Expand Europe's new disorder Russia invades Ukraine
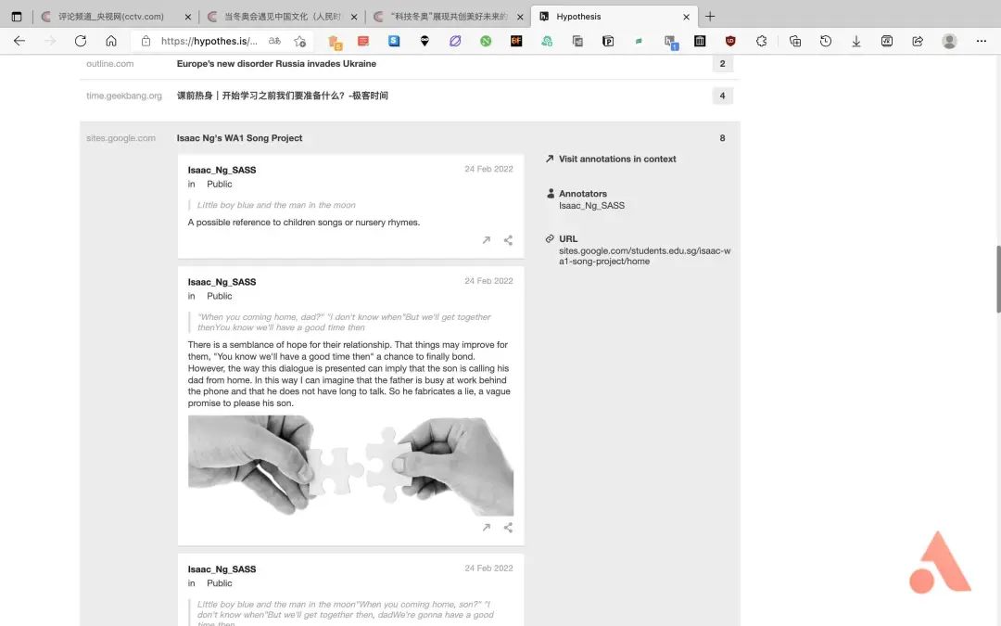1001x626 pixels. (276, 64)
